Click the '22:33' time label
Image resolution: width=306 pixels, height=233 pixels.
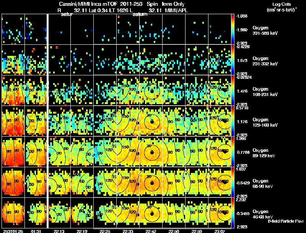[x=128, y=231]
